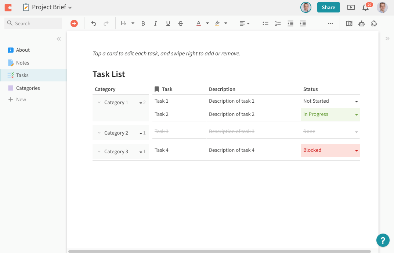Click the Share button
Screen dimensions: 394x253
(x=328, y=7)
